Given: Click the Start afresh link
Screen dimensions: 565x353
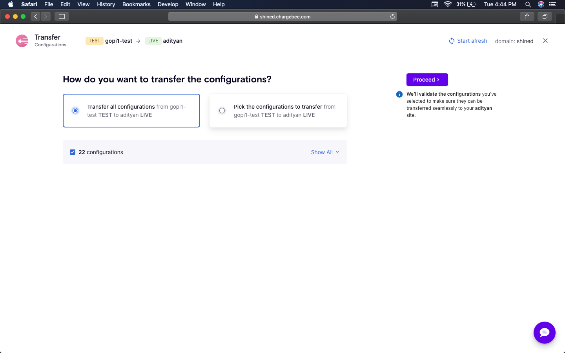Looking at the screenshot, I should coord(472,40).
